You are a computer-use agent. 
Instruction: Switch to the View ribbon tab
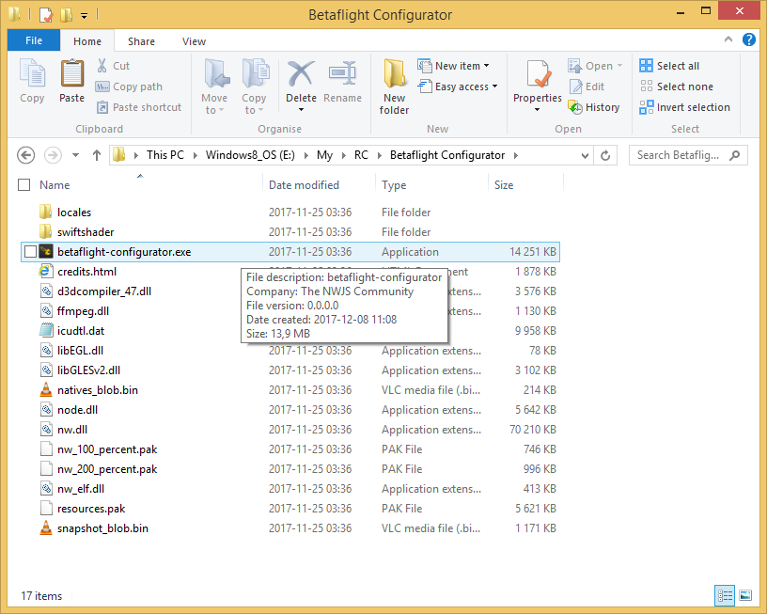point(194,41)
